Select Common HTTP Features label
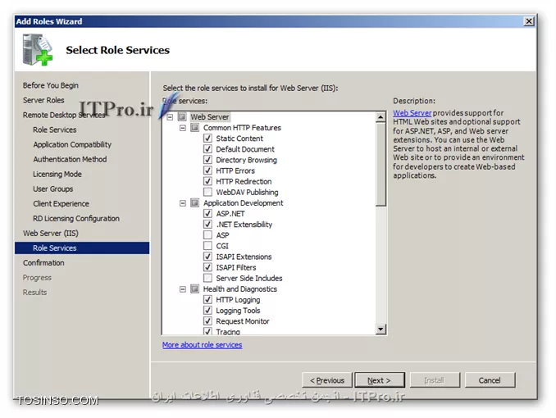Image resolution: width=556 pixels, height=418 pixels. coord(242,128)
